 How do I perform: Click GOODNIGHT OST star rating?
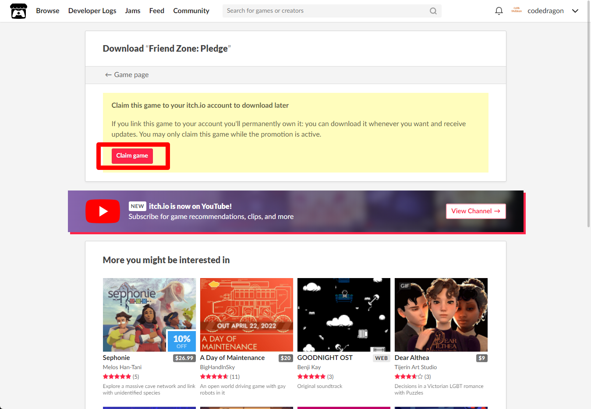point(311,377)
